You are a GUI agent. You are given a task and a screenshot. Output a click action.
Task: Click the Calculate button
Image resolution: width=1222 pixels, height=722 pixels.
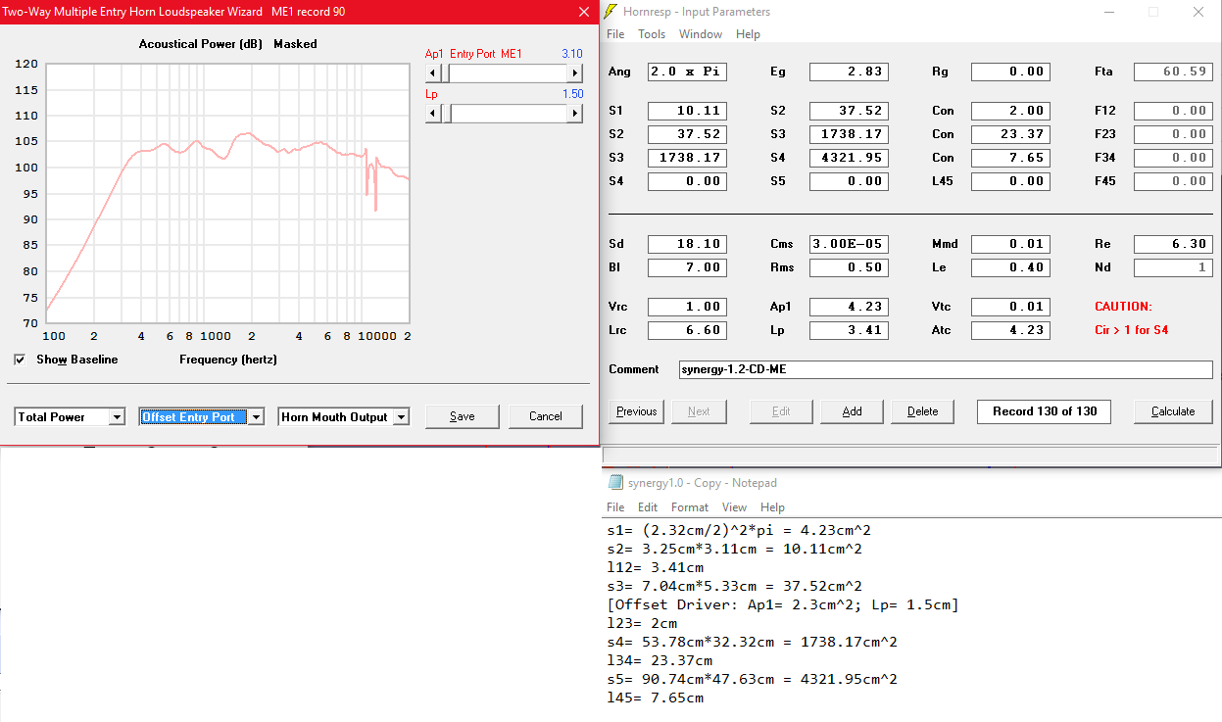click(x=1173, y=411)
